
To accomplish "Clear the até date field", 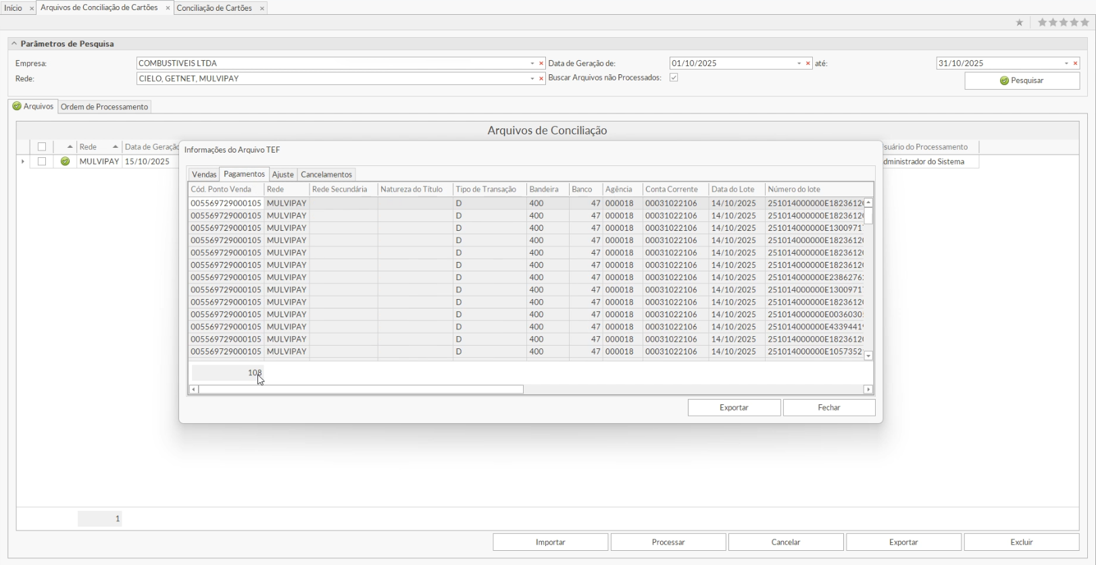I will click(x=1076, y=63).
